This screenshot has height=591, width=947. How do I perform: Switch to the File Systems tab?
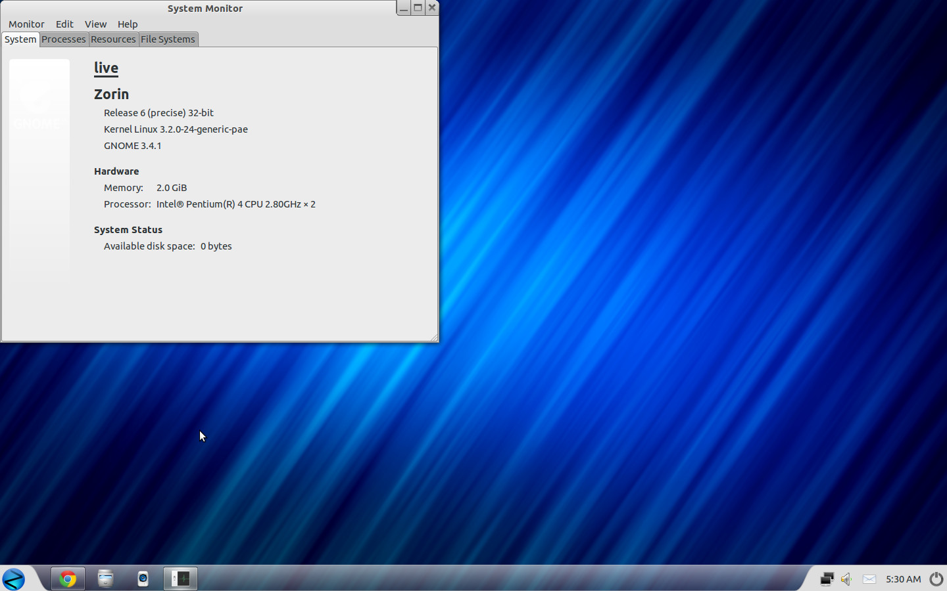tap(168, 39)
